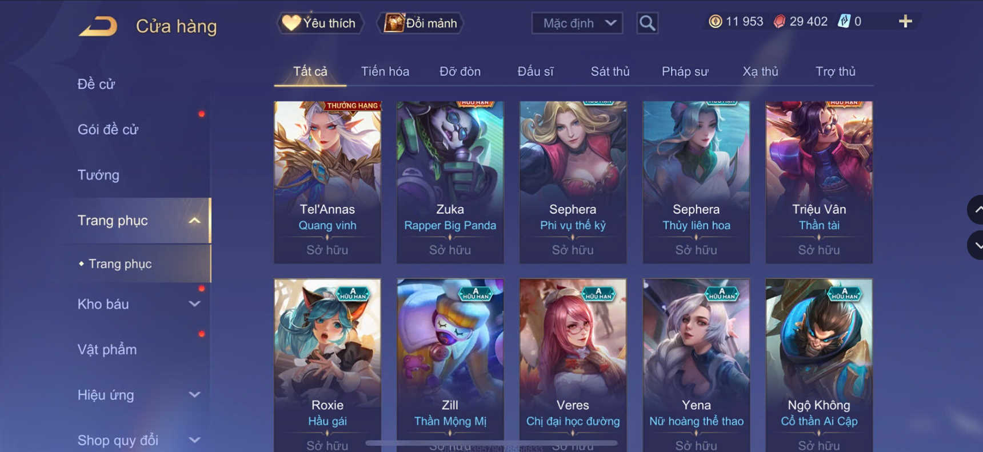Select the Tiến hóa tab
This screenshot has height=452, width=983.
pyautogui.click(x=385, y=71)
